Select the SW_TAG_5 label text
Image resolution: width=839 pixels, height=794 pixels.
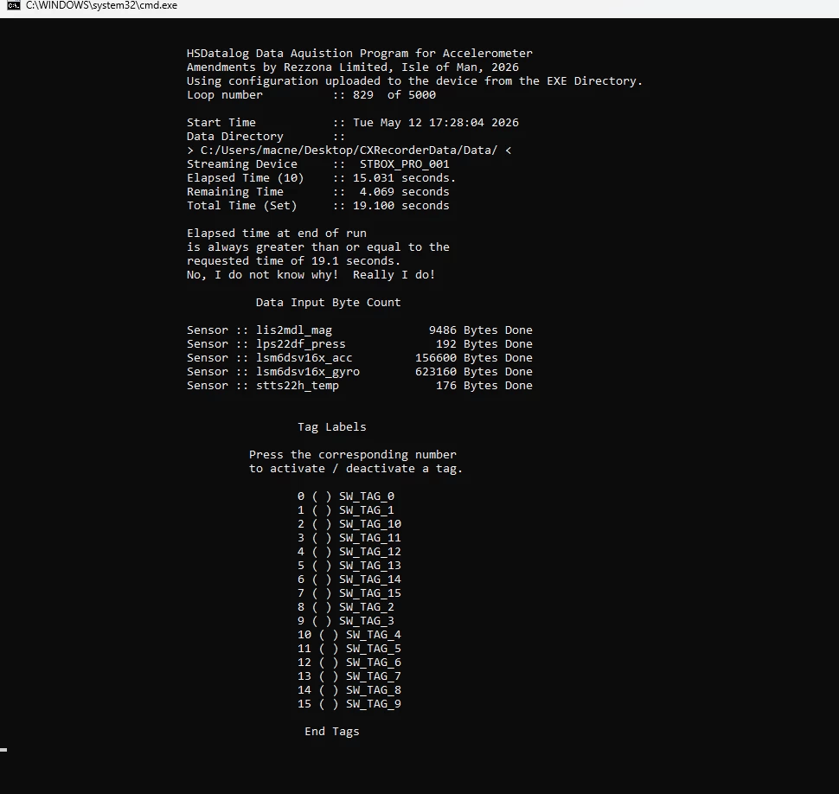[374, 649]
